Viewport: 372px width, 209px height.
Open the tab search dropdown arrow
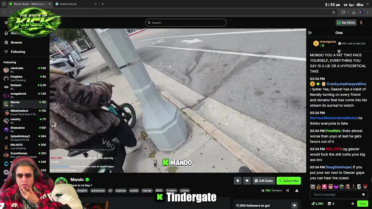click(x=3, y=4)
